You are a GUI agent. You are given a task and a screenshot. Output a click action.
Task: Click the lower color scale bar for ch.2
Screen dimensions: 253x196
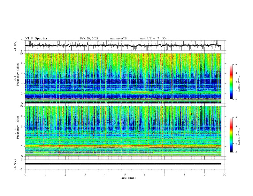(x=231, y=135)
